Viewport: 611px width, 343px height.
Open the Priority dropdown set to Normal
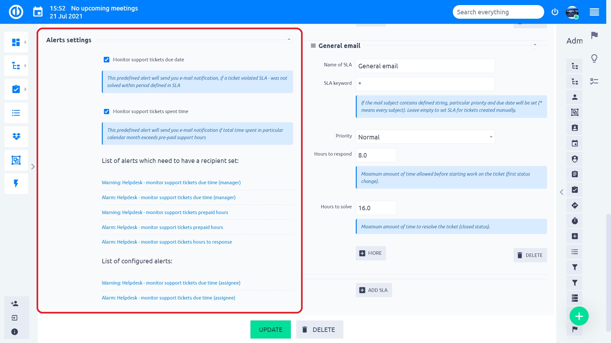click(425, 137)
